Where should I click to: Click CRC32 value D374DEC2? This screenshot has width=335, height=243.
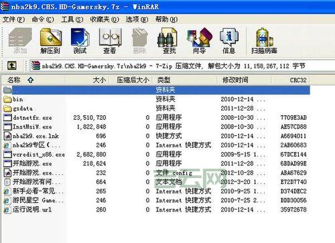[x=293, y=191]
